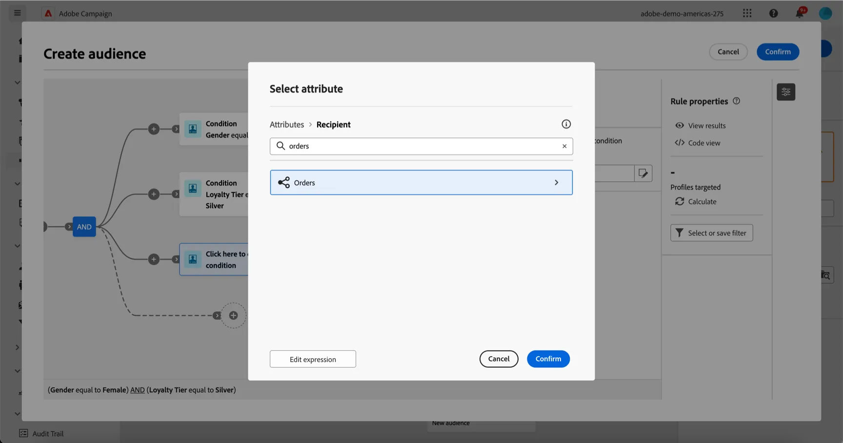
Task: Go to Attributes breadcrumb
Action: pyautogui.click(x=287, y=124)
